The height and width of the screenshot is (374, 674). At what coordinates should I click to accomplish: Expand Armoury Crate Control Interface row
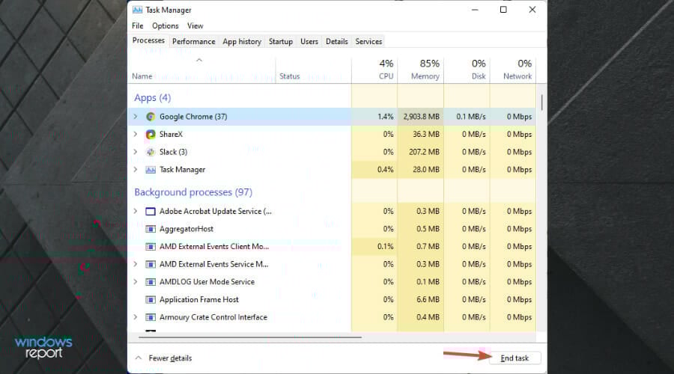click(x=136, y=316)
